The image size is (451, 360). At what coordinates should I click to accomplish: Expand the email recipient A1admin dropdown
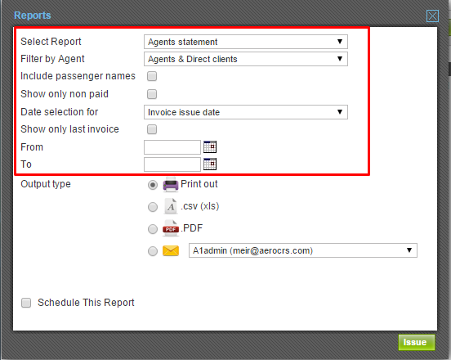(x=303, y=250)
